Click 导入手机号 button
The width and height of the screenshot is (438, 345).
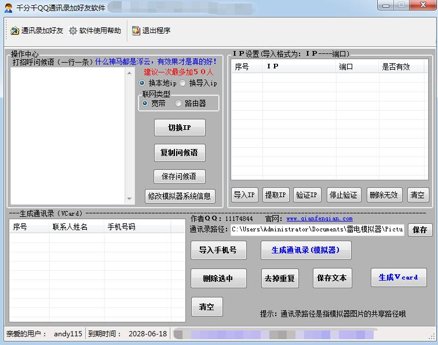pyautogui.click(x=218, y=250)
